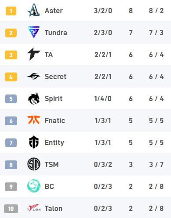
Task: Click the rank 10 gray badge
Action: click(11, 209)
